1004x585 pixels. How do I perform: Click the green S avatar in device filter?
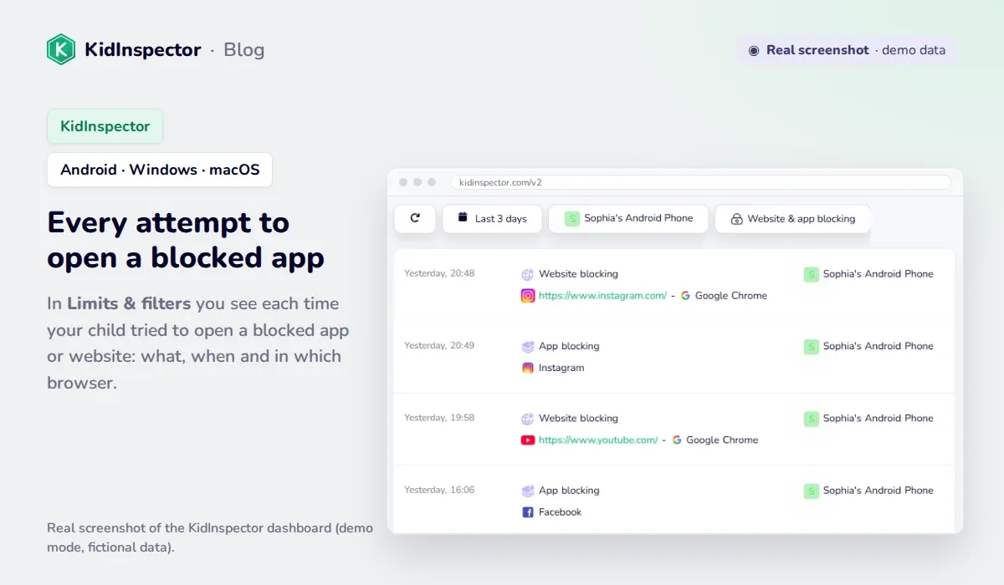(x=571, y=218)
